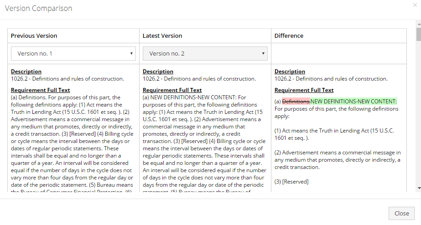Click '(2) Advertisement means' paragraph in Difference column
This screenshot has width=421, height=225.
338,159
